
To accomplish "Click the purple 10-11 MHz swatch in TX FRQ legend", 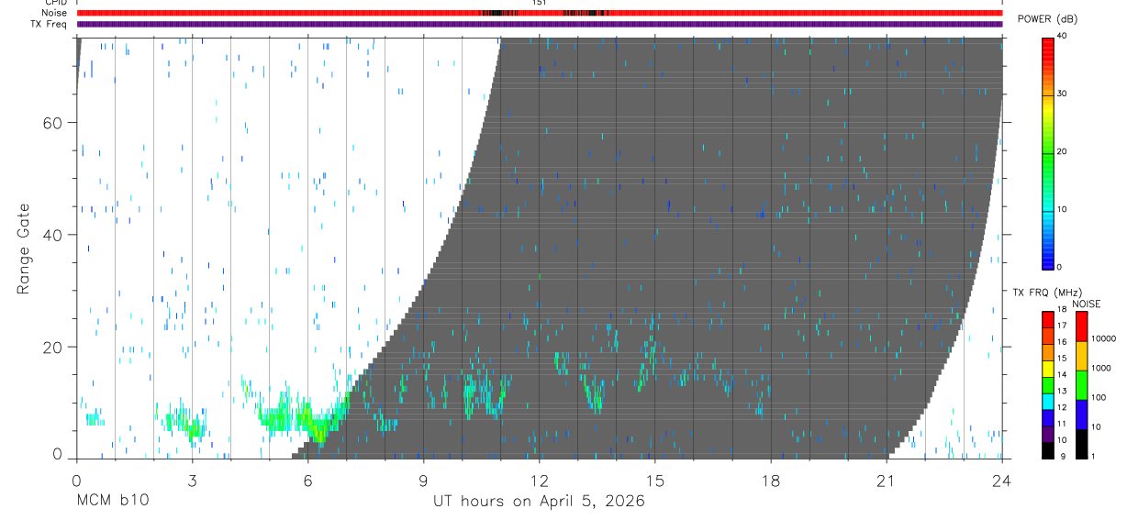I will point(1048,434).
